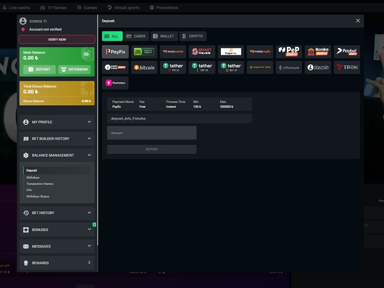This screenshot has width=384, height=288.
Task: Click the Verify Now button
Action: tap(56, 39)
